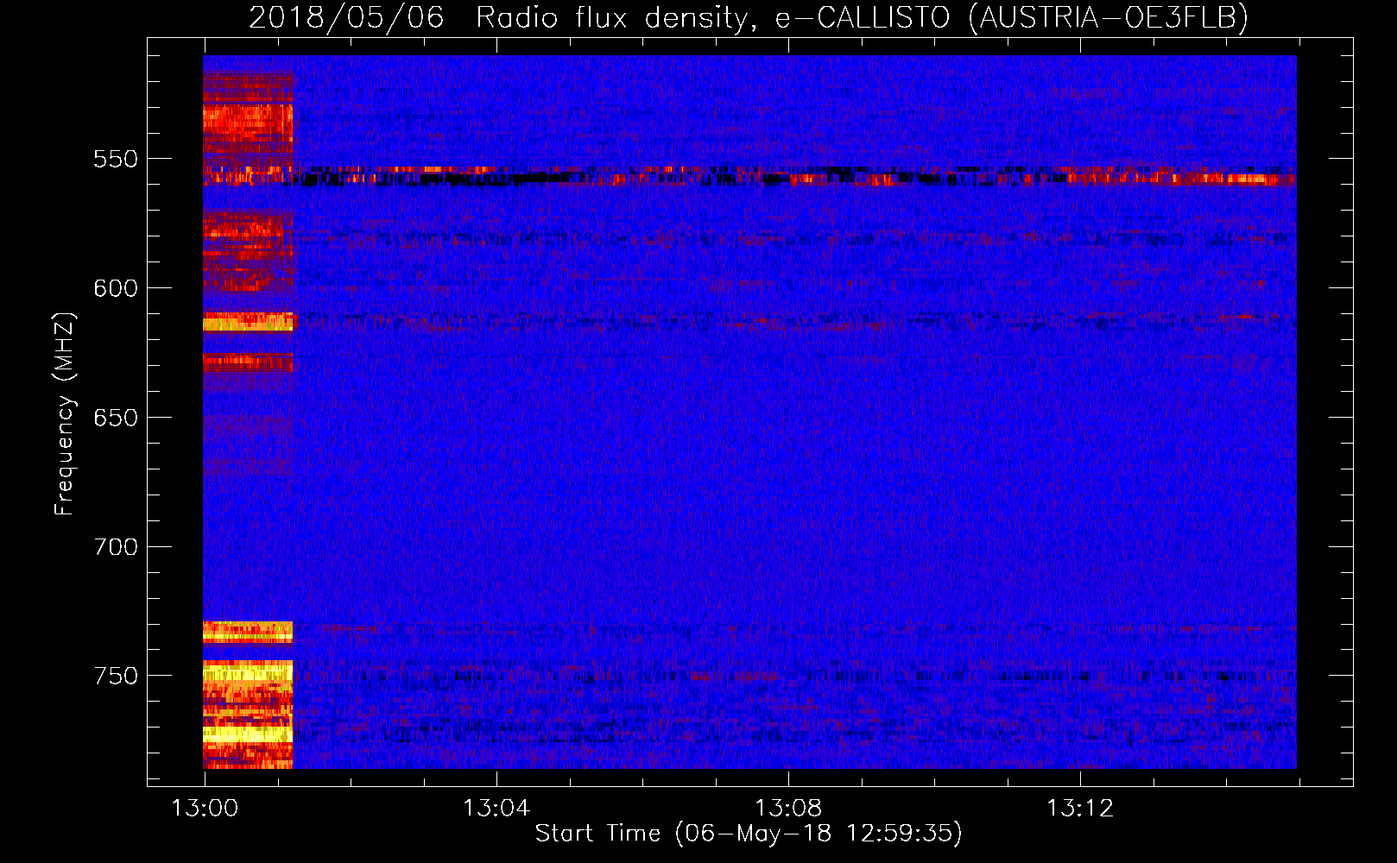1397x863 pixels.
Task: Click the 550 frequency tick label
Action: (116, 159)
